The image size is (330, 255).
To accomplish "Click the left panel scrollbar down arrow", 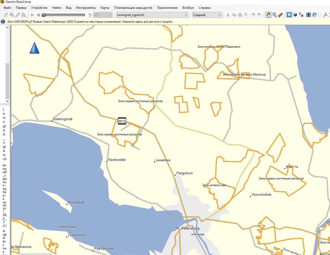I will click(7, 101).
